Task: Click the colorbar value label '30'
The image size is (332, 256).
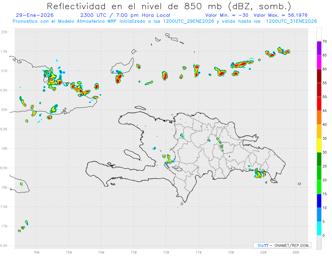Action: click(x=324, y=152)
